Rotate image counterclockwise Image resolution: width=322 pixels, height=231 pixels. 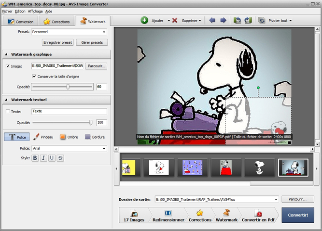[x=238, y=21]
